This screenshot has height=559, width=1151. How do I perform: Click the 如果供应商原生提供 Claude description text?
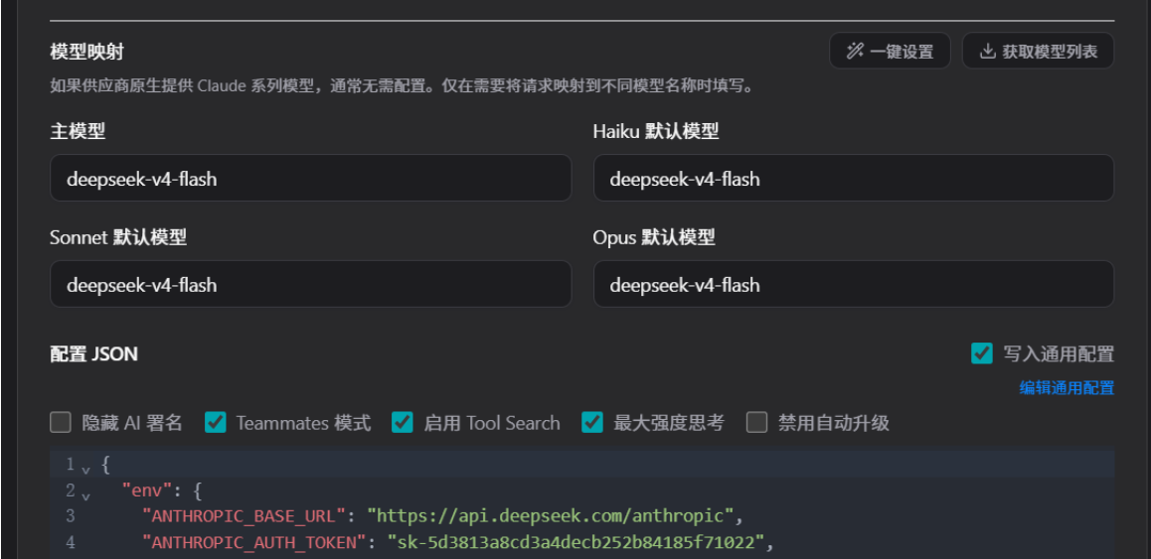click(403, 85)
